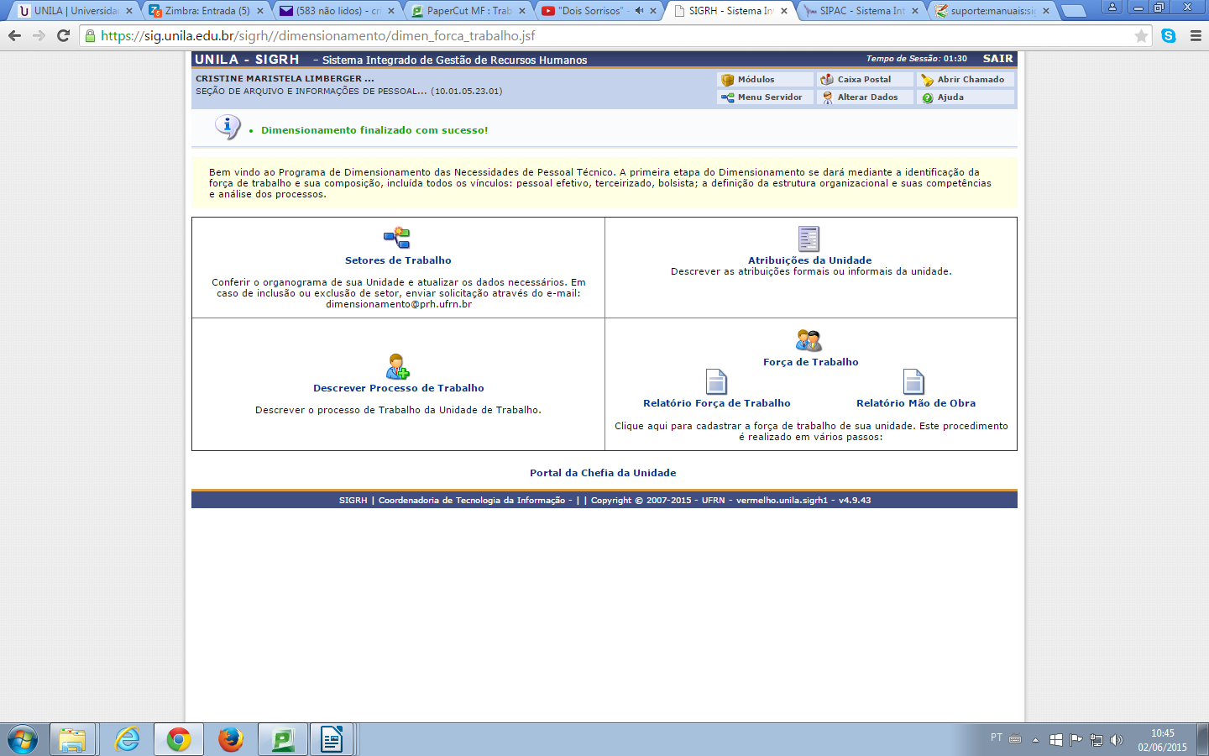Open the Força de Trabalho link
This screenshot has height=756, width=1209.
(810, 362)
